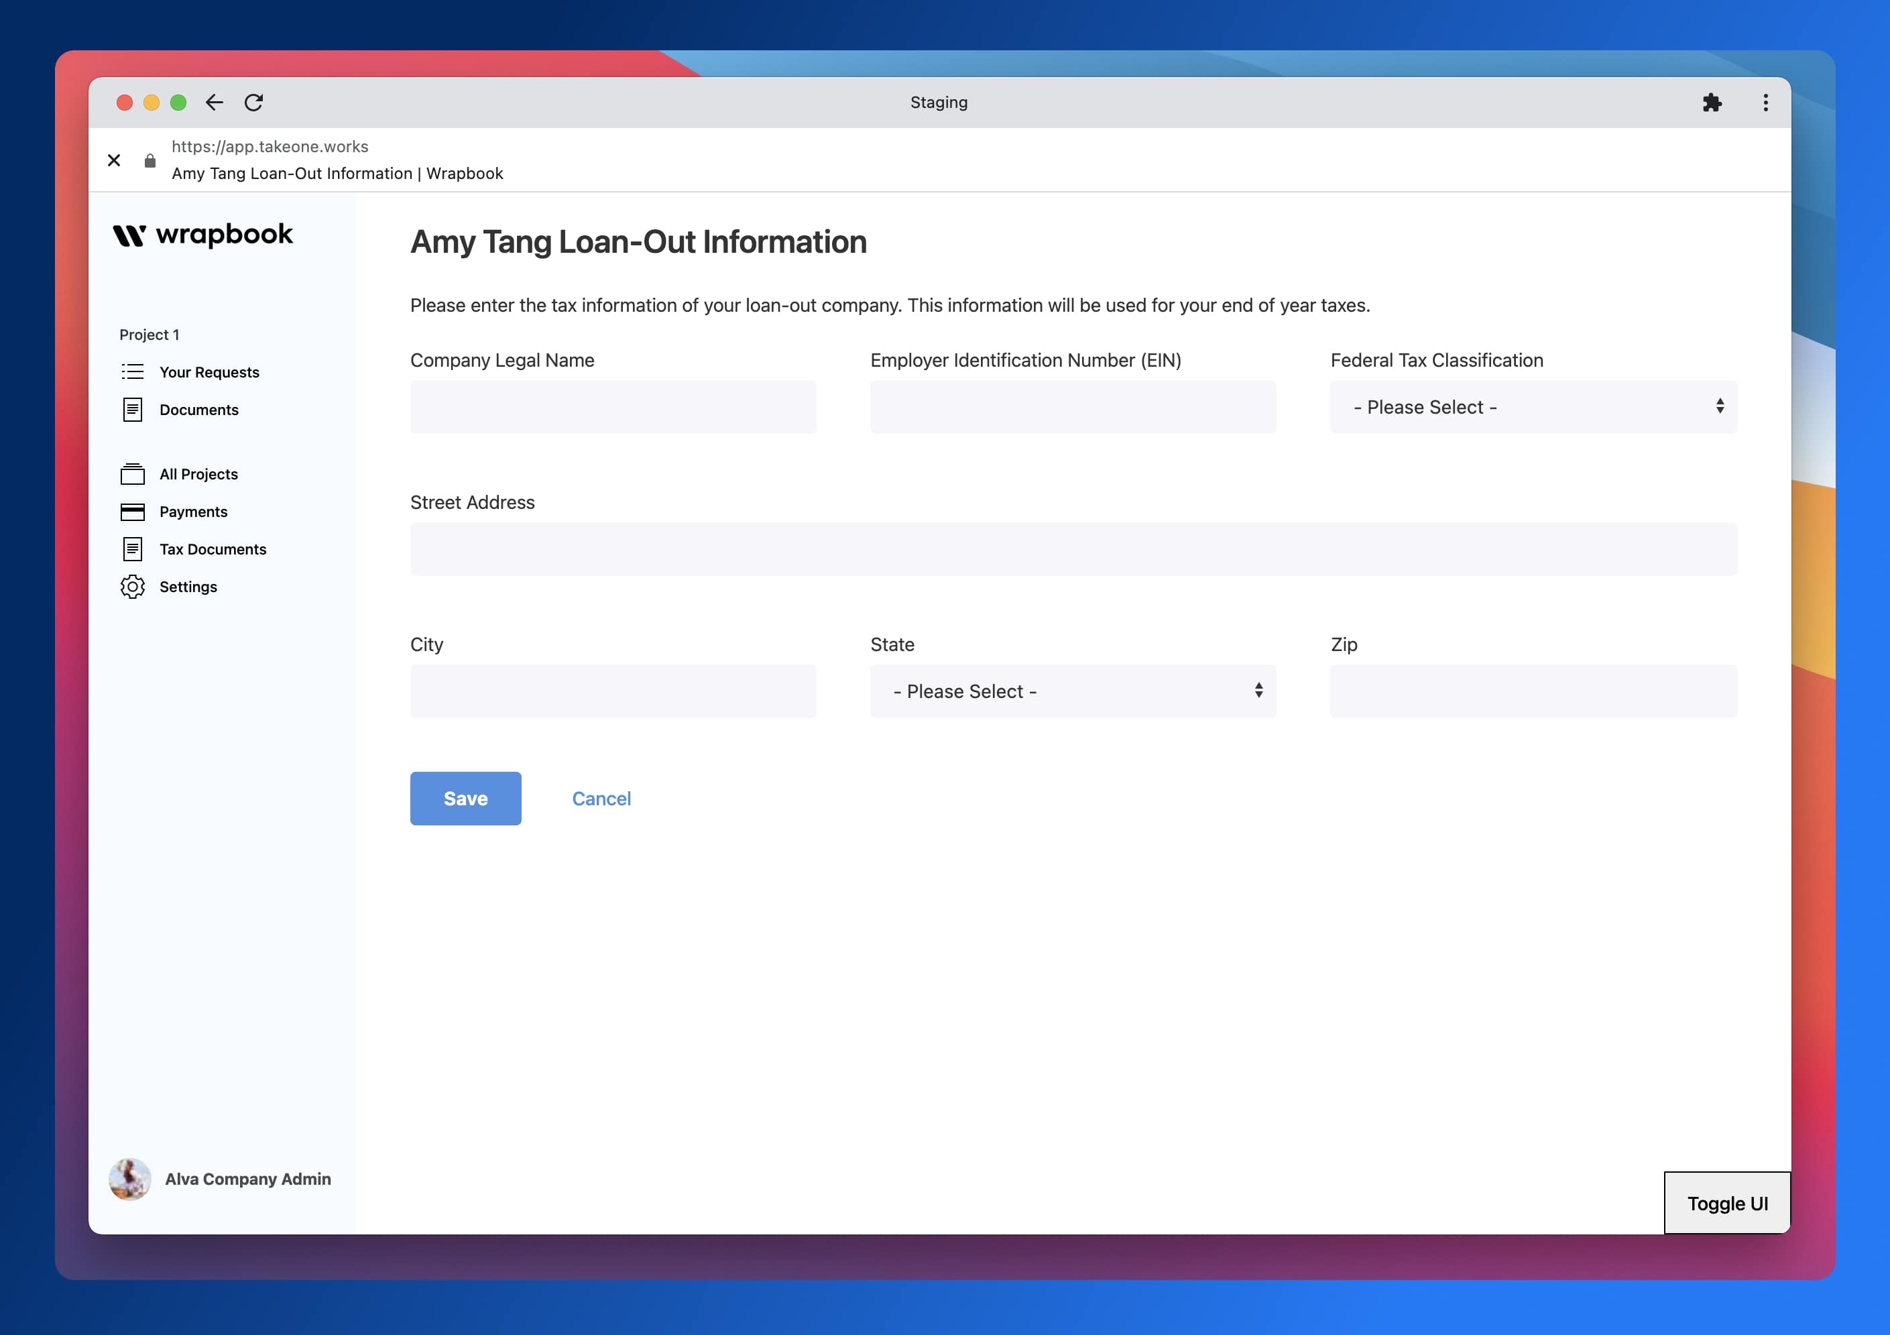Select the Documents sidebar icon
1890x1335 pixels.
pyautogui.click(x=131, y=409)
